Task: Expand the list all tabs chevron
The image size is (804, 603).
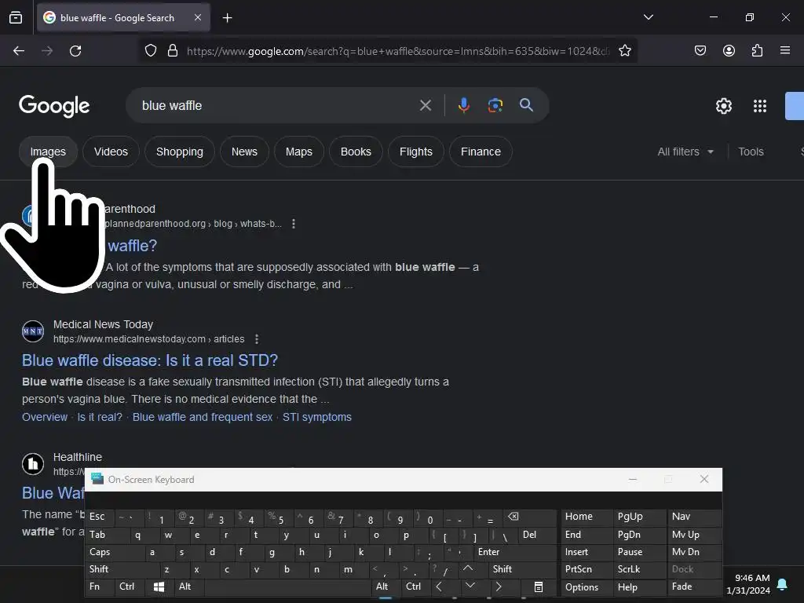Action: click(649, 17)
